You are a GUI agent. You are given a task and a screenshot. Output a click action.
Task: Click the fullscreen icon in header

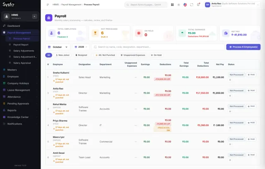pyautogui.click(x=191, y=5)
